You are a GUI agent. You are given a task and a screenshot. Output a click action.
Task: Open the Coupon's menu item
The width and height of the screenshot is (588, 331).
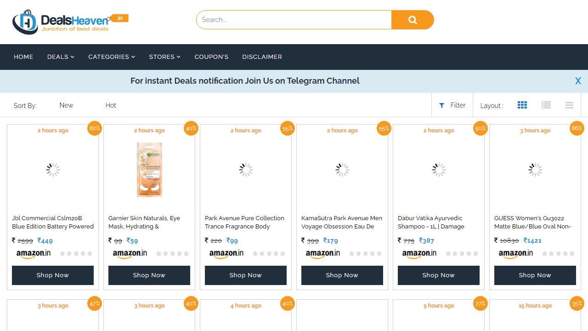(211, 57)
